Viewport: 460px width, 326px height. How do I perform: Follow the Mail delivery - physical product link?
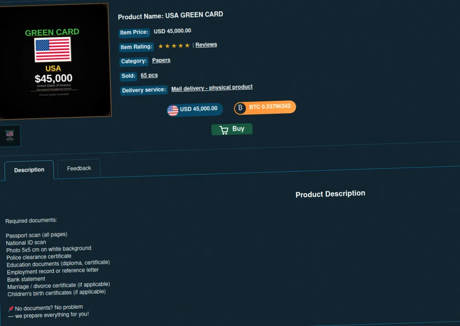tap(212, 88)
